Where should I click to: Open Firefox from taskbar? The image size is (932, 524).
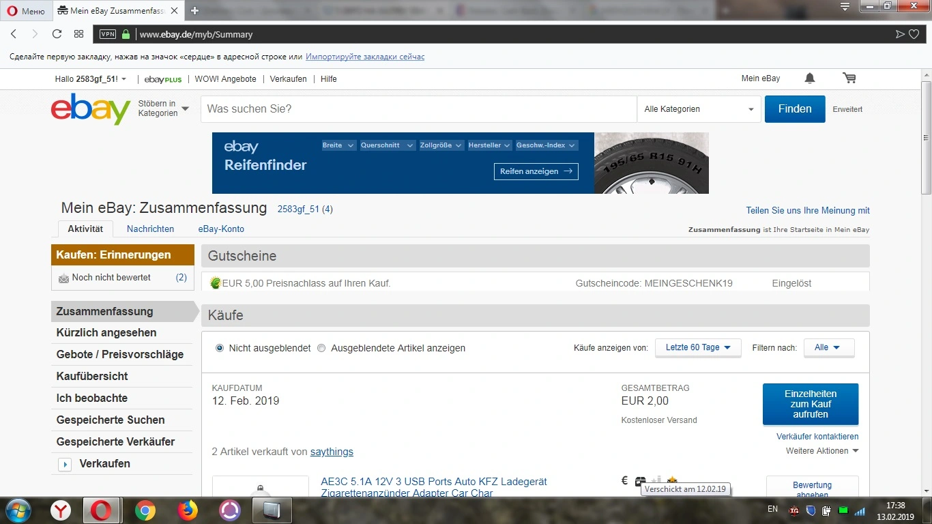coord(187,510)
